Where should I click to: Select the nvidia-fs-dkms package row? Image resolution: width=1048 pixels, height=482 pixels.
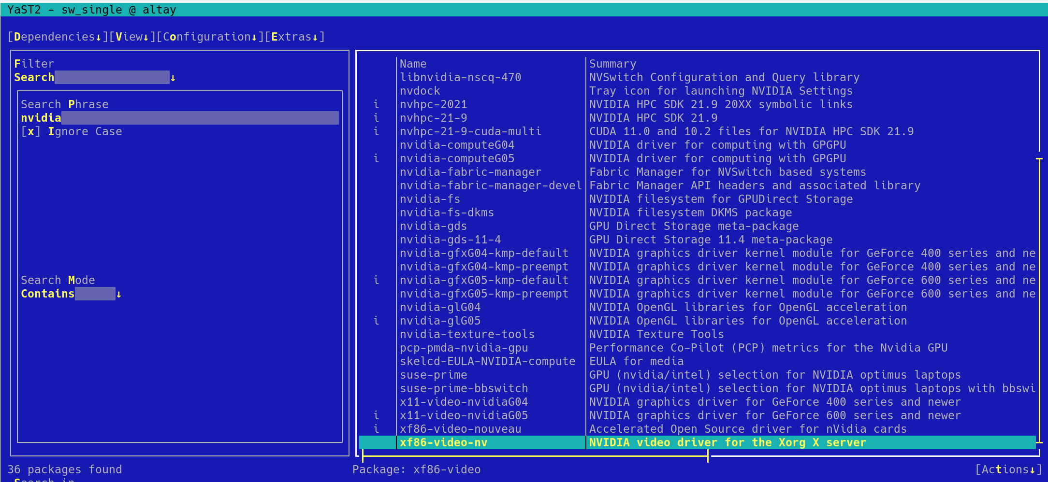click(697, 213)
